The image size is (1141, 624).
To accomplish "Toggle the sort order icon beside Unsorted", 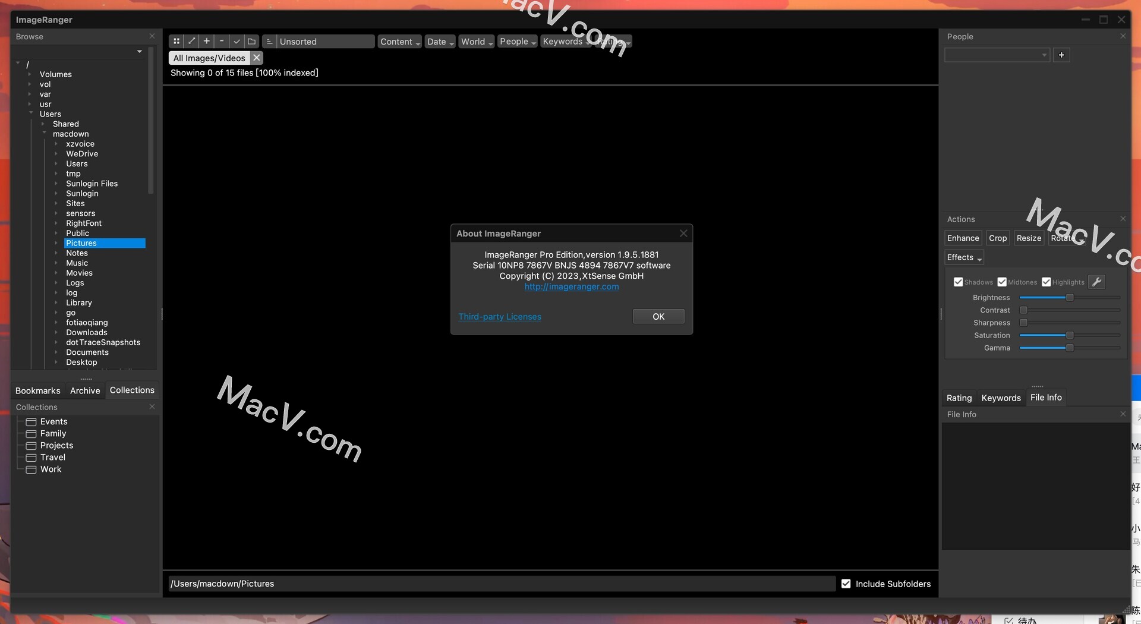I will click(x=269, y=42).
